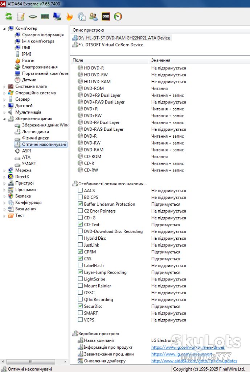This screenshot has height=372, width=250.
Task: Open the lg.com burners-drives product link
Action: 188,347
